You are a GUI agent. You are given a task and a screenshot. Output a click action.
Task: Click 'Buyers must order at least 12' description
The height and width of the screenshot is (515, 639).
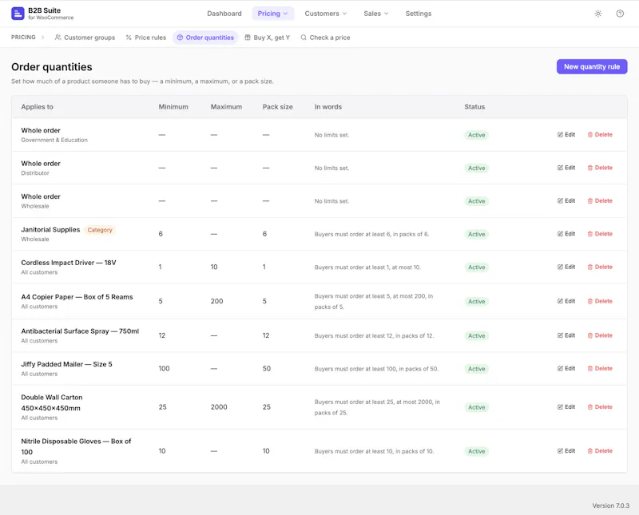(x=374, y=335)
